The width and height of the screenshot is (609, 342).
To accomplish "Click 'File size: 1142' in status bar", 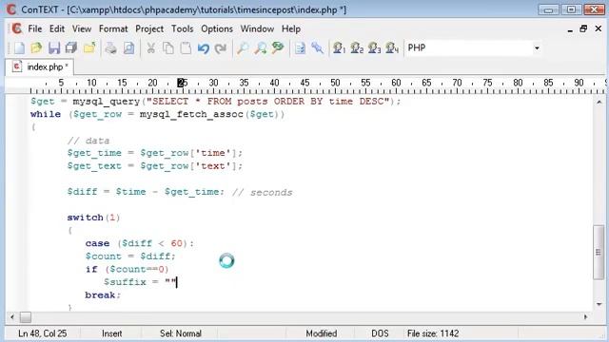I will click(x=433, y=333).
